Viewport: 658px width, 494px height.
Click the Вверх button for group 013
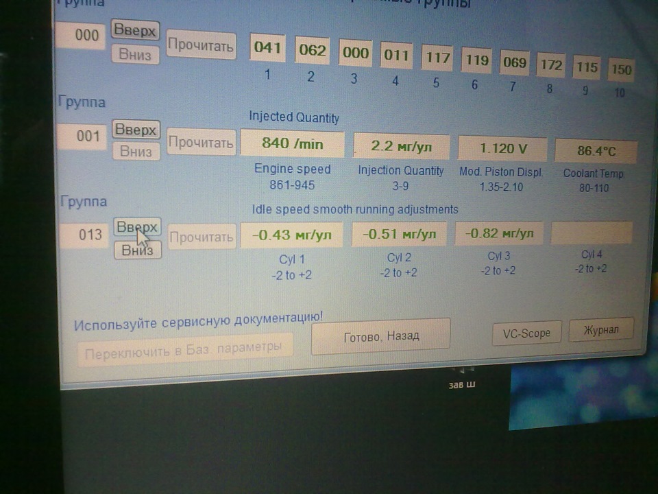[x=137, y=227]
